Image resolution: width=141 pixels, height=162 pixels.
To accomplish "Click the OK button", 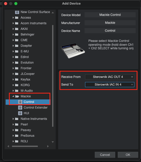I will tap(128, 155).
